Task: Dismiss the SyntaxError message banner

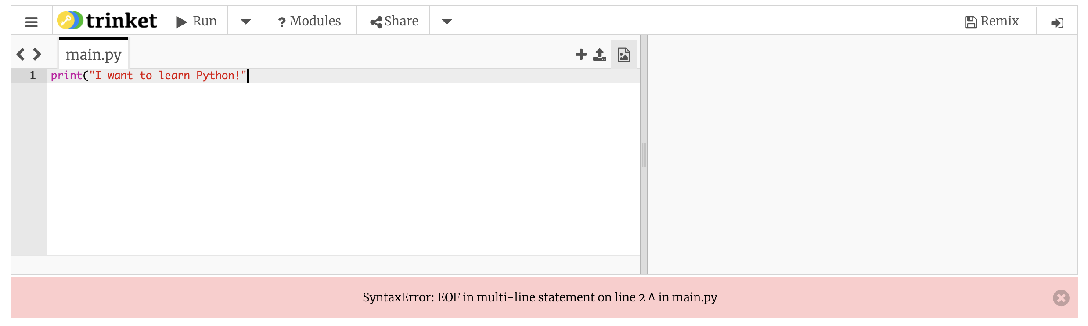Action: (1061, 298)
